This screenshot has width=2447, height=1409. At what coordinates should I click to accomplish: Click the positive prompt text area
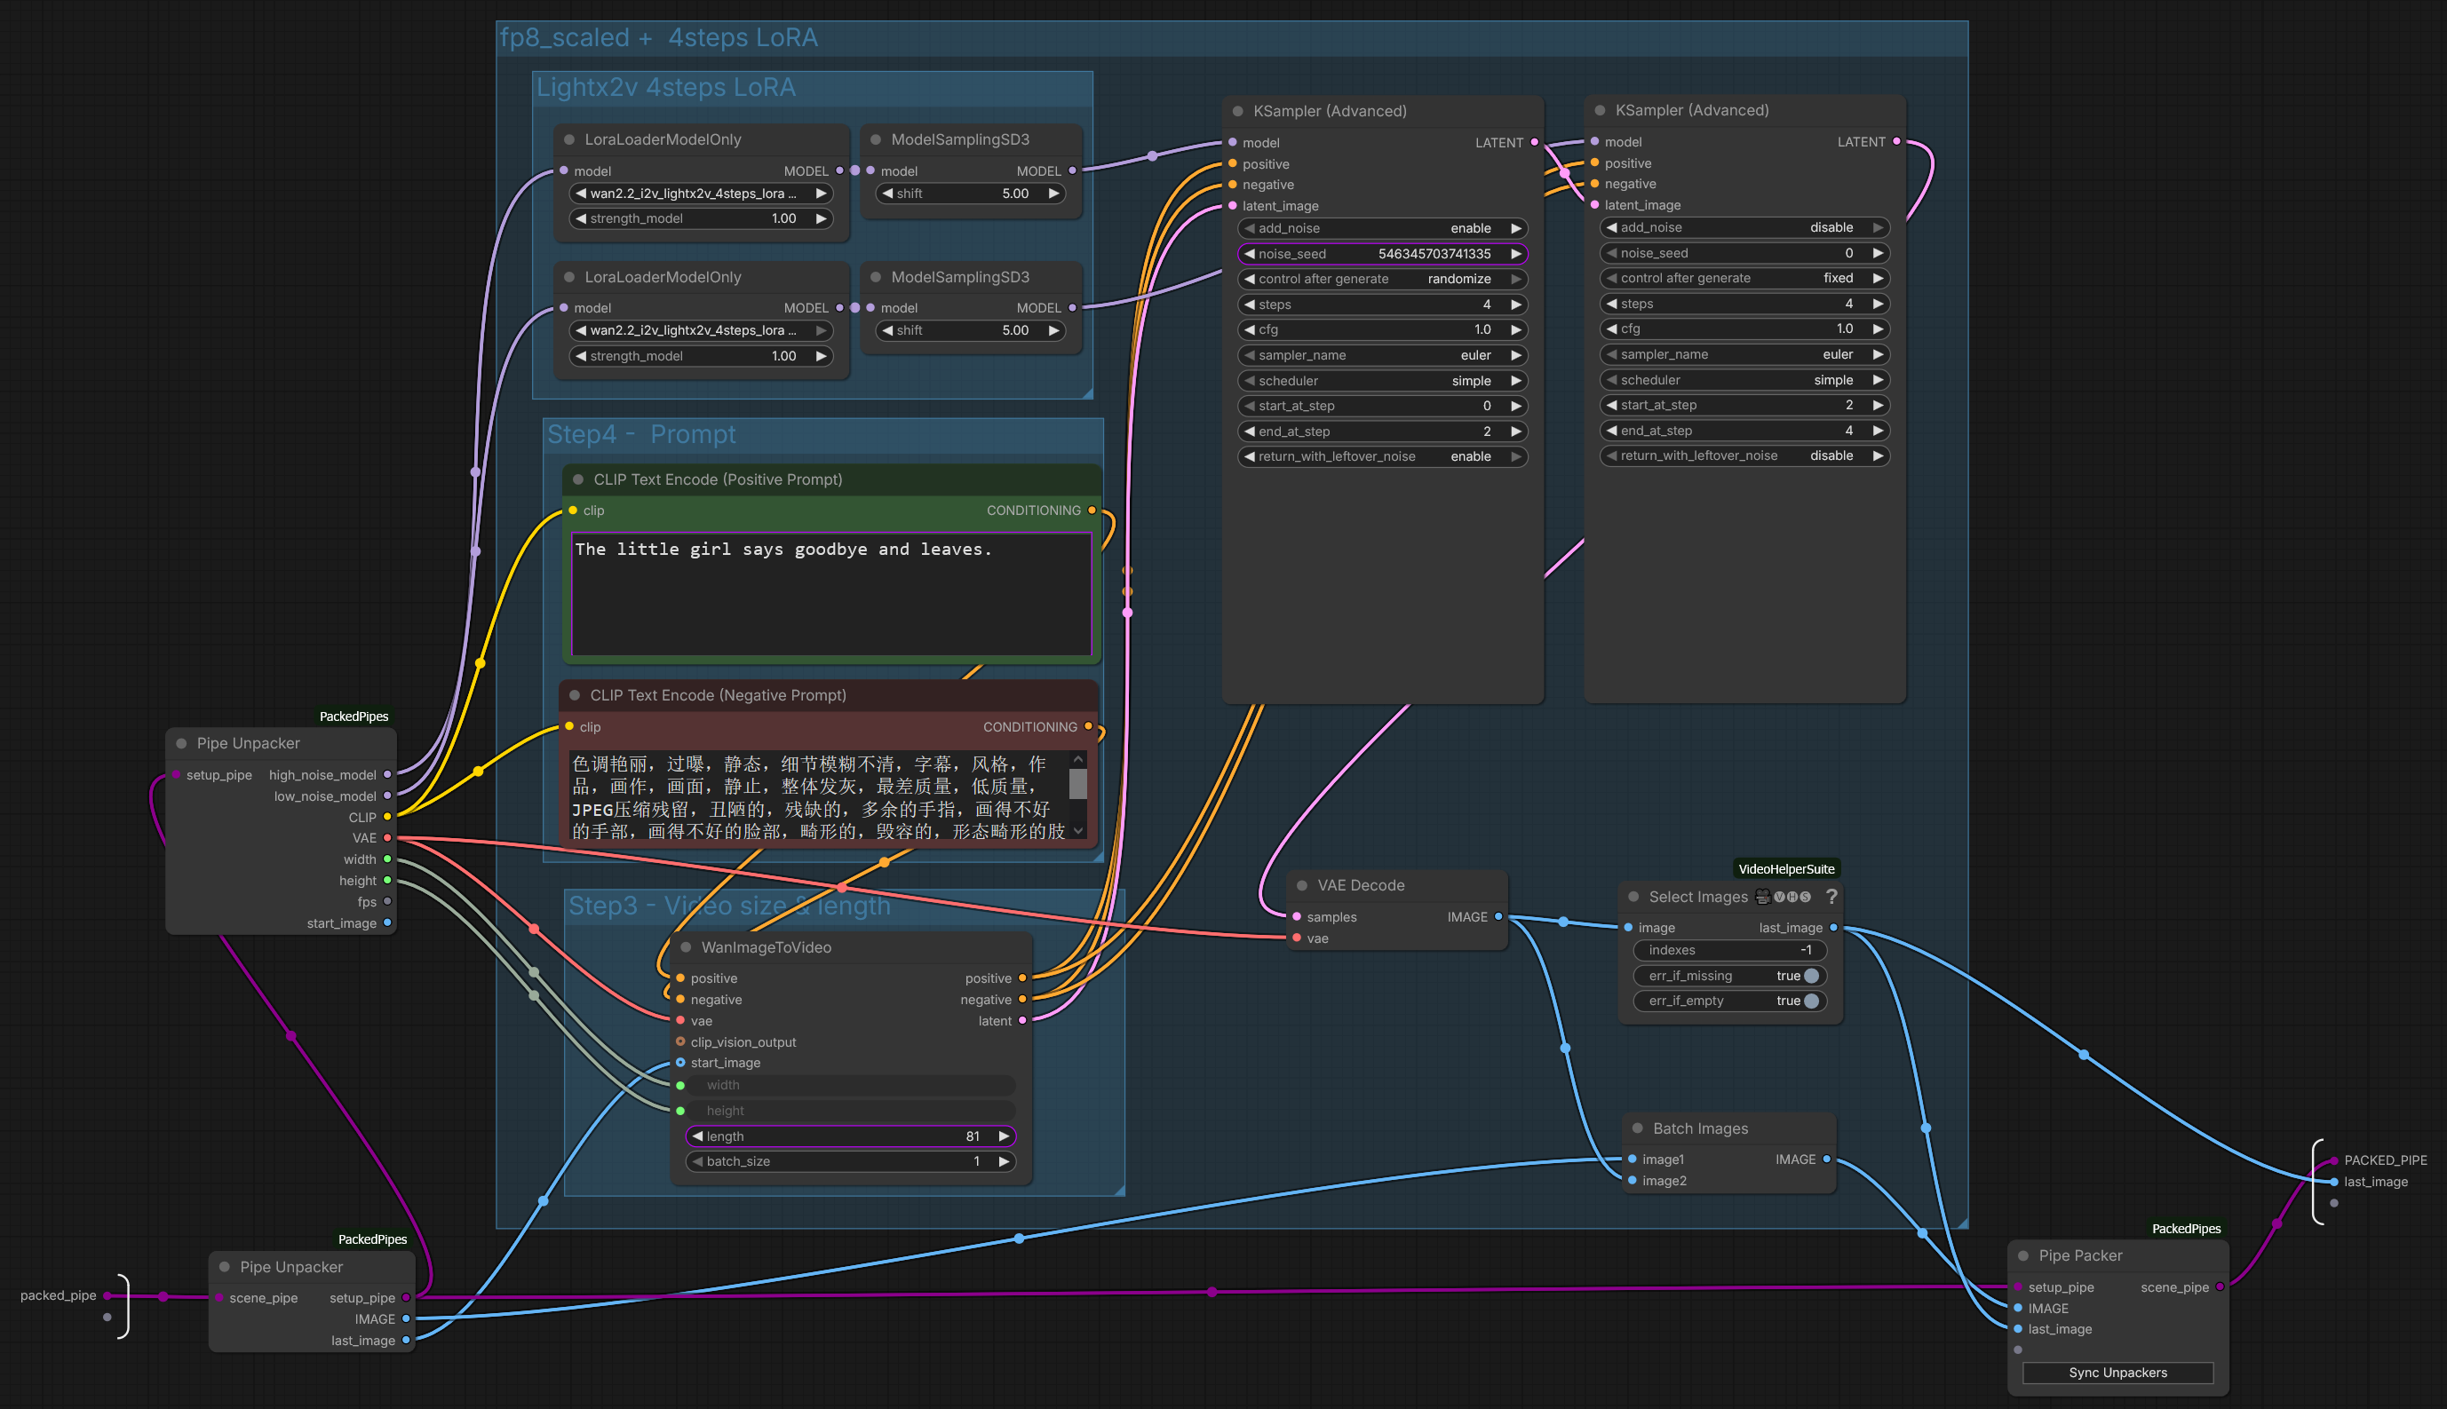[x=831, y=594]
